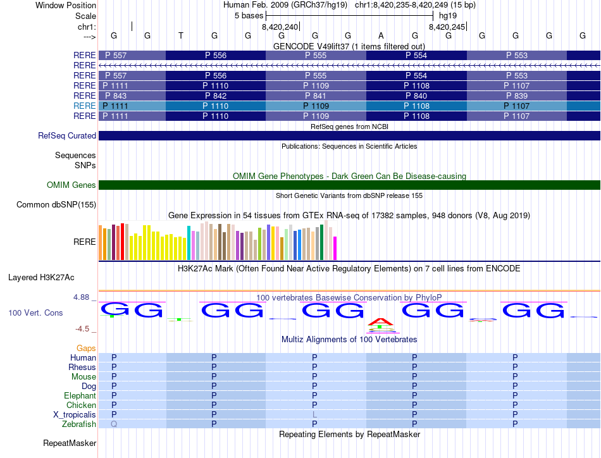Click codon P 840 in RERE transcript

416,96
